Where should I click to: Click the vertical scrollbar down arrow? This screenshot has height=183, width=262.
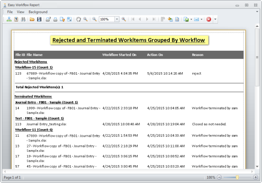(257, 167)
